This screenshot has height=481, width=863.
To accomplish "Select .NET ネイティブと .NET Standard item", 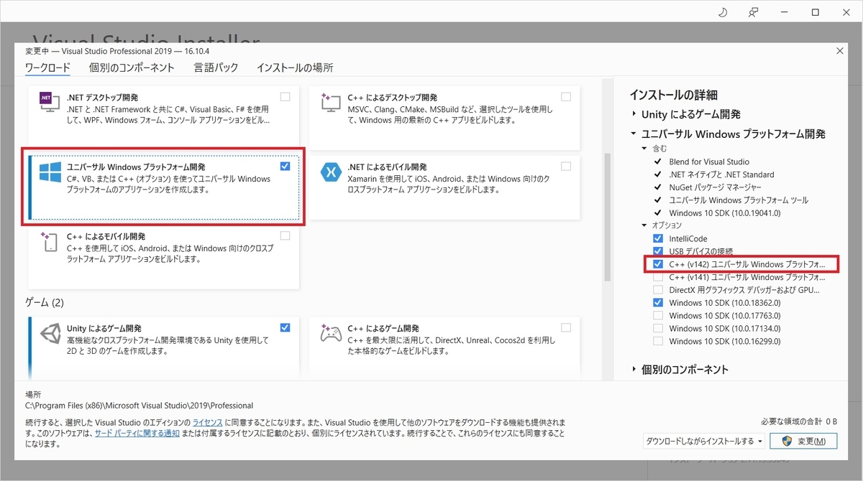I will (721, 174).
